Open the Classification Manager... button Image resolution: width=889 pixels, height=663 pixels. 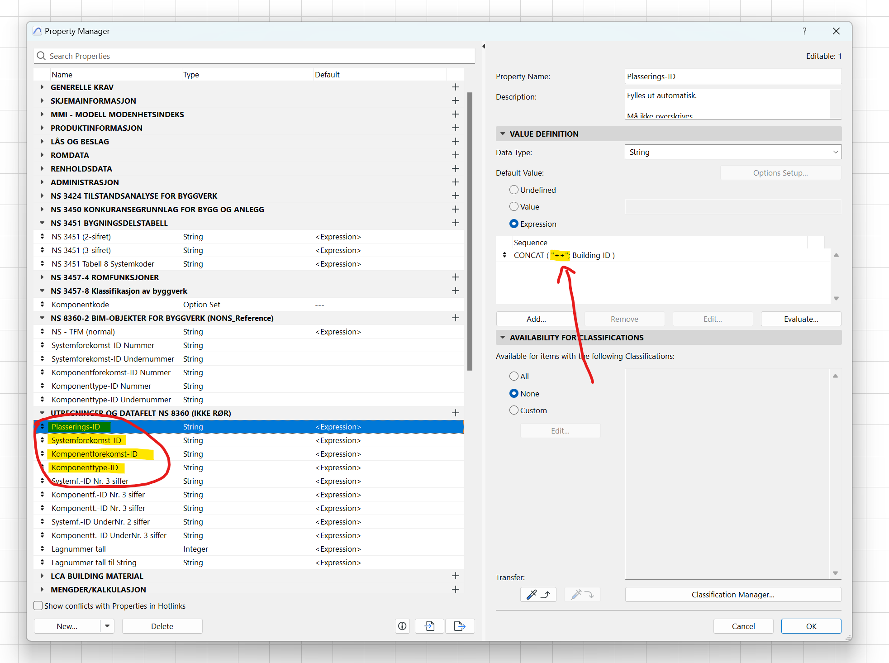(x=732, y=594)
